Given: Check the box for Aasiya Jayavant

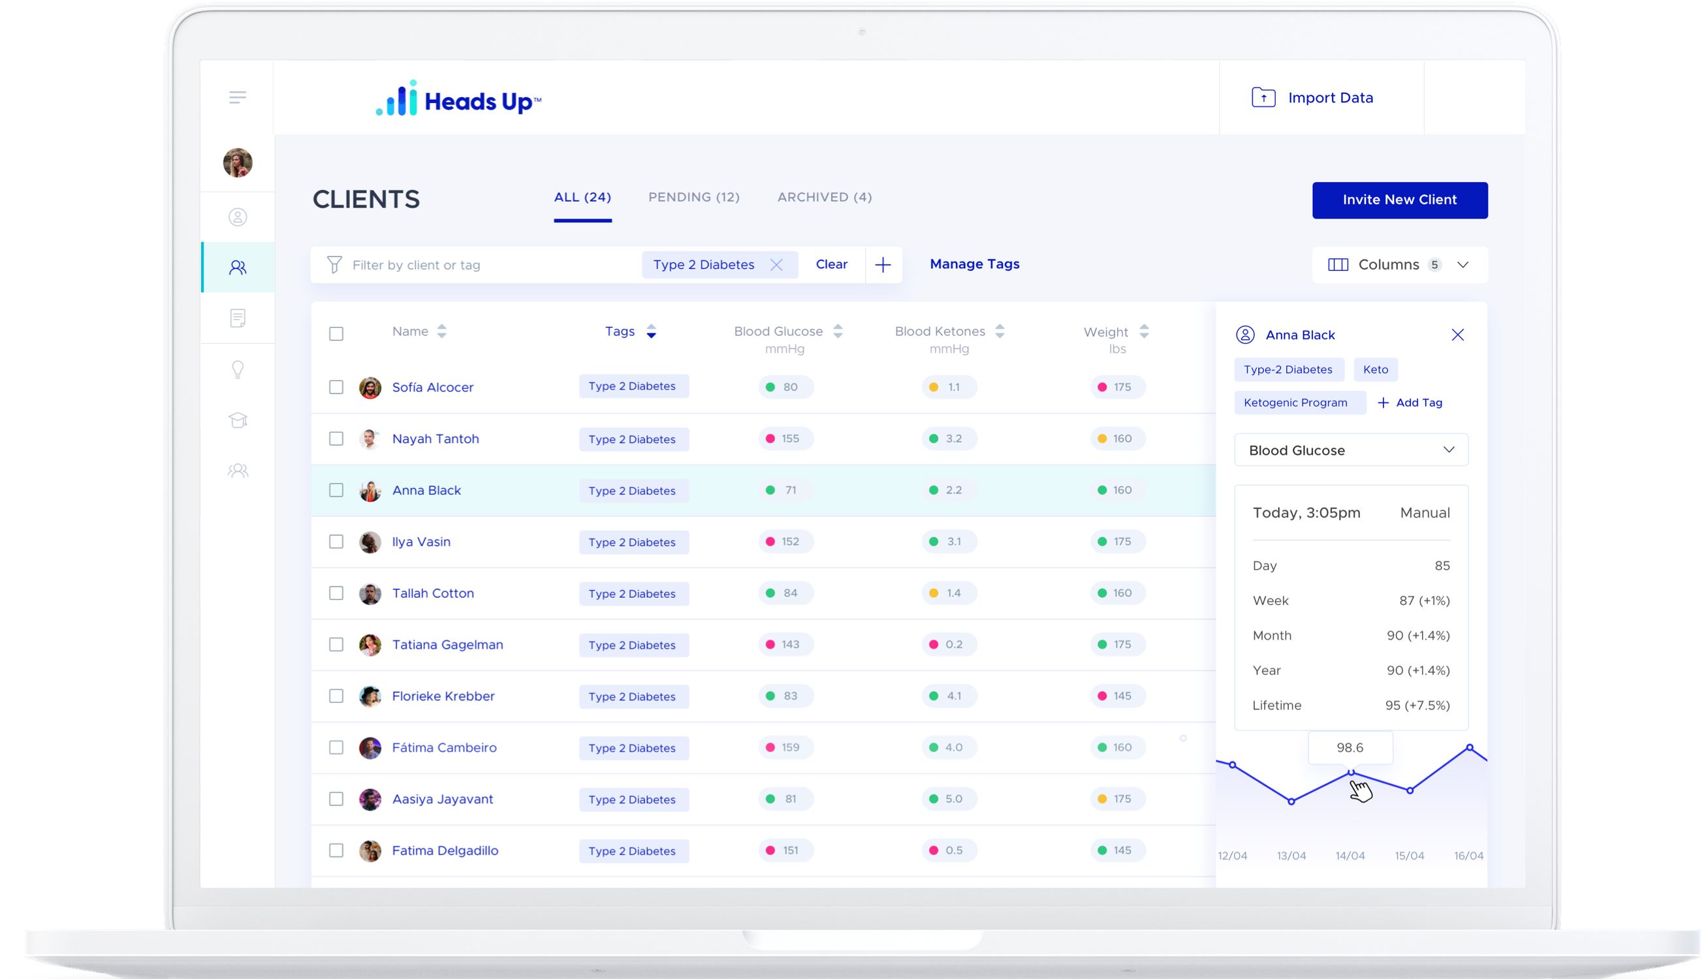Looking at the screenshot, I should click(x=336, y=800).
